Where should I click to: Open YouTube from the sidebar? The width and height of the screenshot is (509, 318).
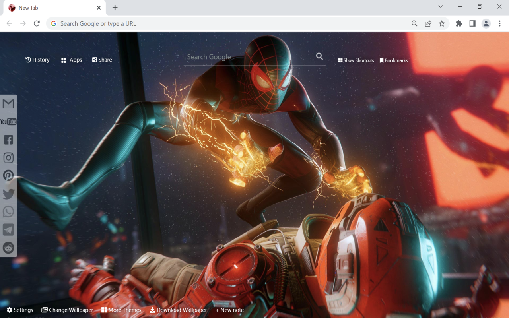tap(8, 122)
